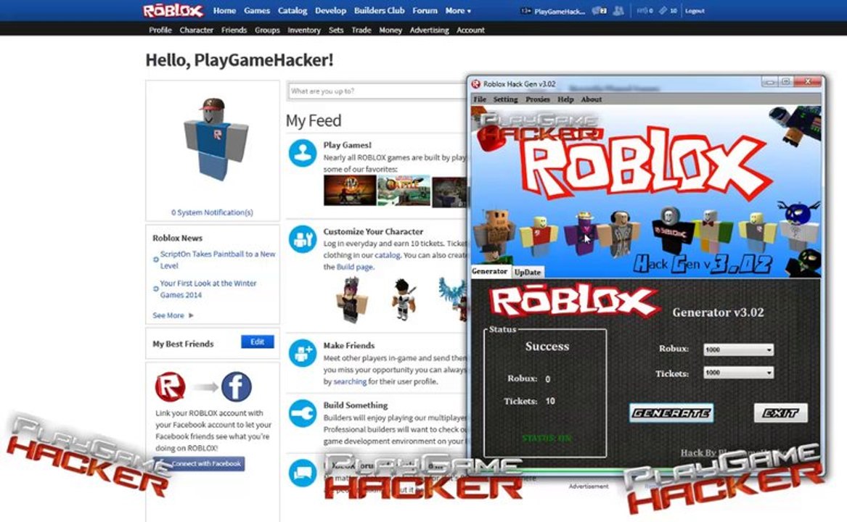Viewport: 847px width, 522px height.
Task: Click the Customize Your Character feed icon
Action: click(303, 239)
